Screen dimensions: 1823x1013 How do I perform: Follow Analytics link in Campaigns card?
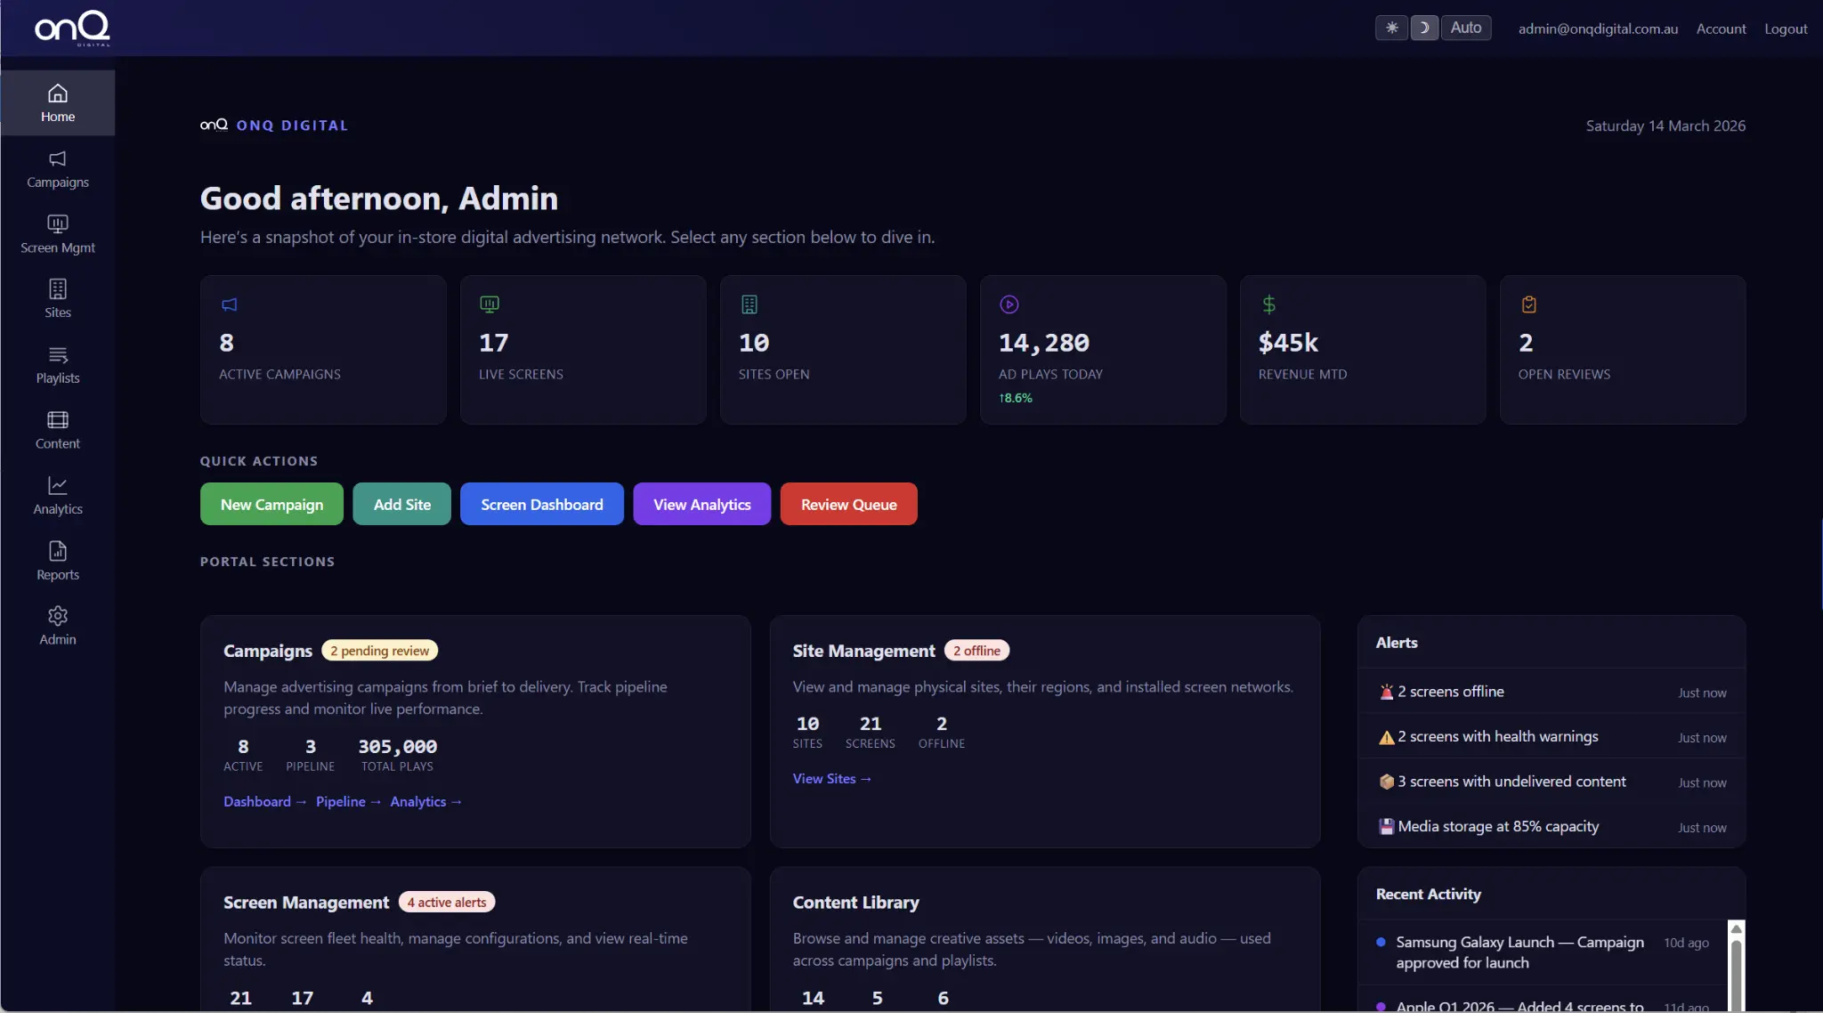tap(425, 801)
